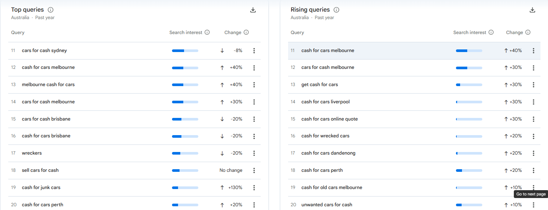Open more options for top query cash for cars perth

(254, 205)
